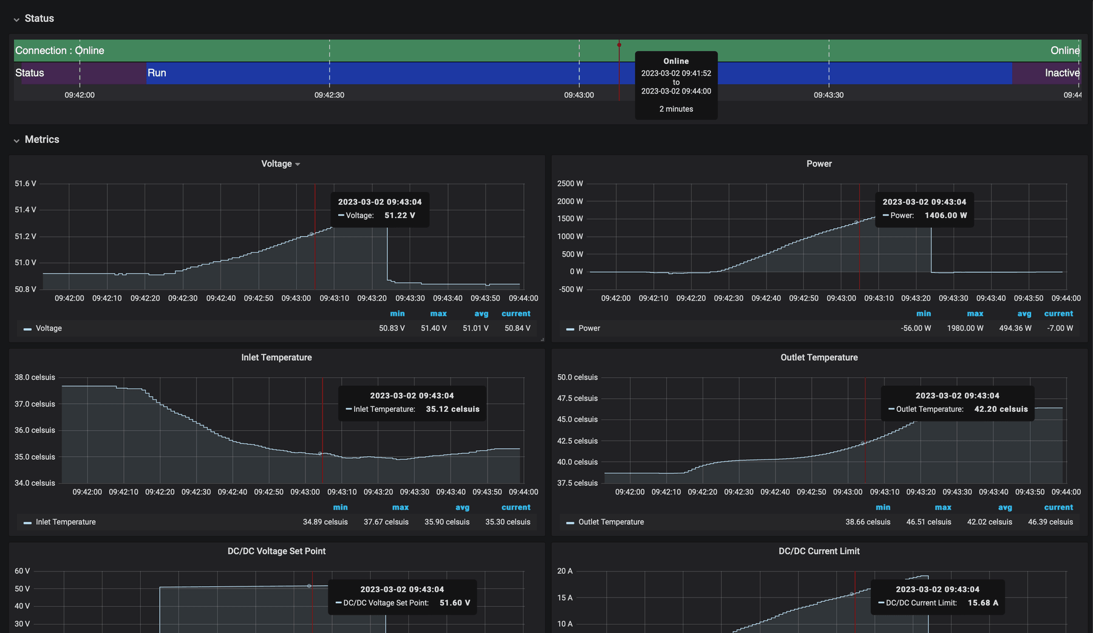This screenshot has height=633, width=1093.
Task: Click the Inlet Temperature legend line icon
Action: [x=27, y=522]
